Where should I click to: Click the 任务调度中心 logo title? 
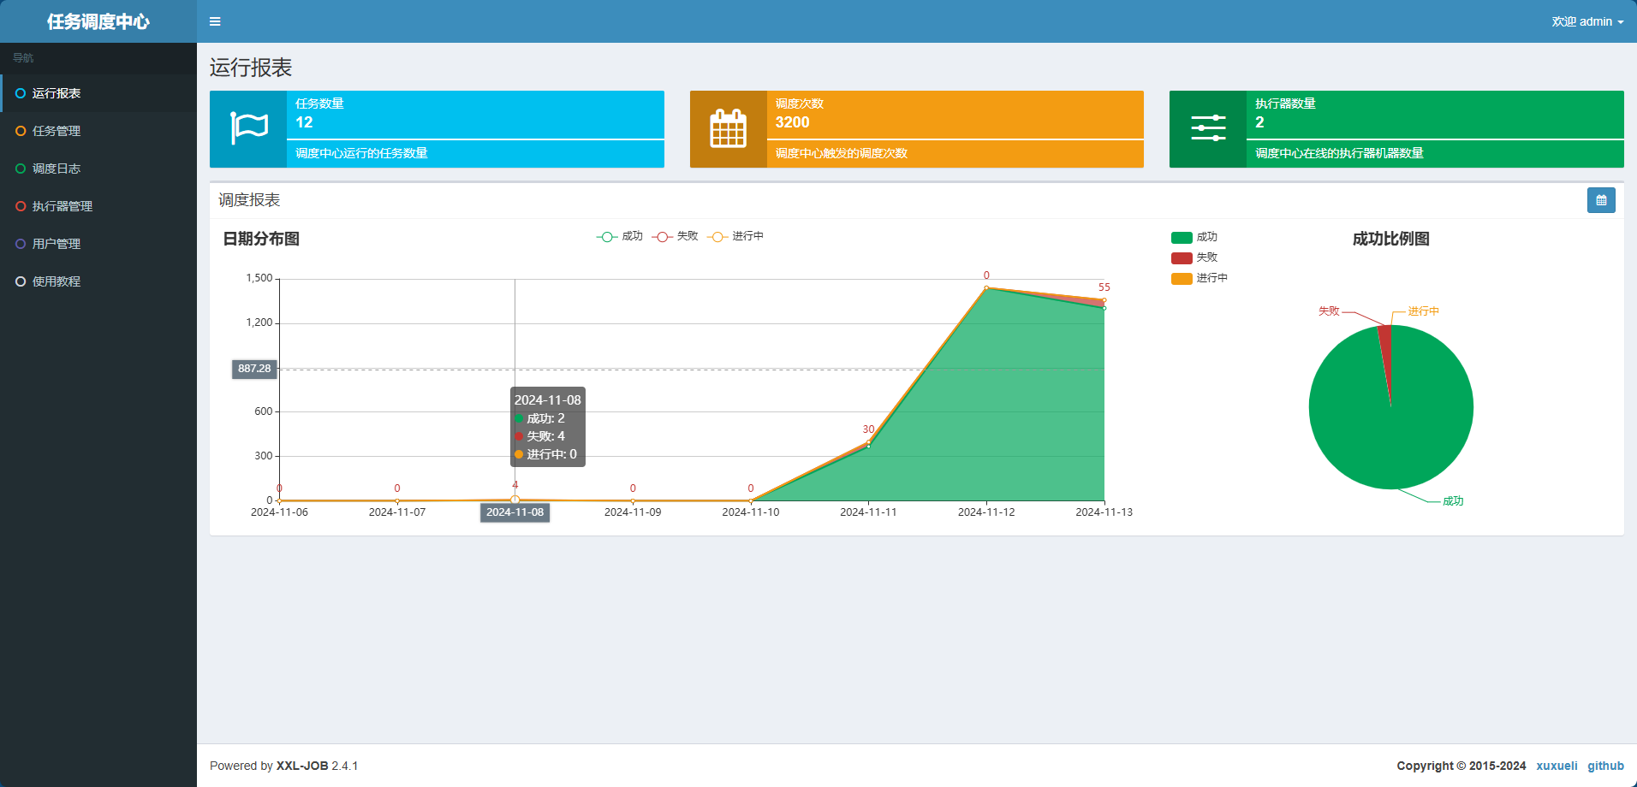click(x=98, y=21)
